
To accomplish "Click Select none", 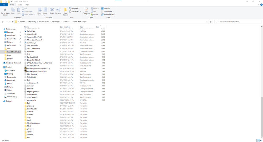I will [x=107, y=12].
